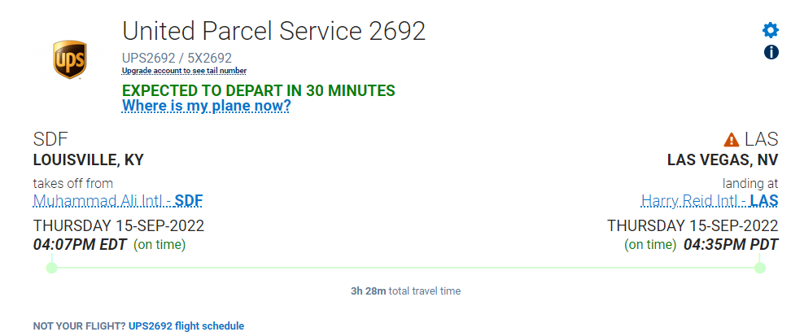The height and width of the screenshot is (332, 791).
Task: Click the flight progress line
Action: tap(405, 267)
